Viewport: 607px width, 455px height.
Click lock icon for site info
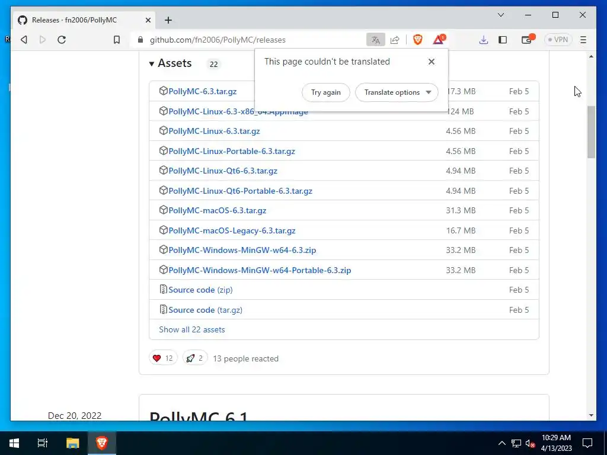coord(140,40)
